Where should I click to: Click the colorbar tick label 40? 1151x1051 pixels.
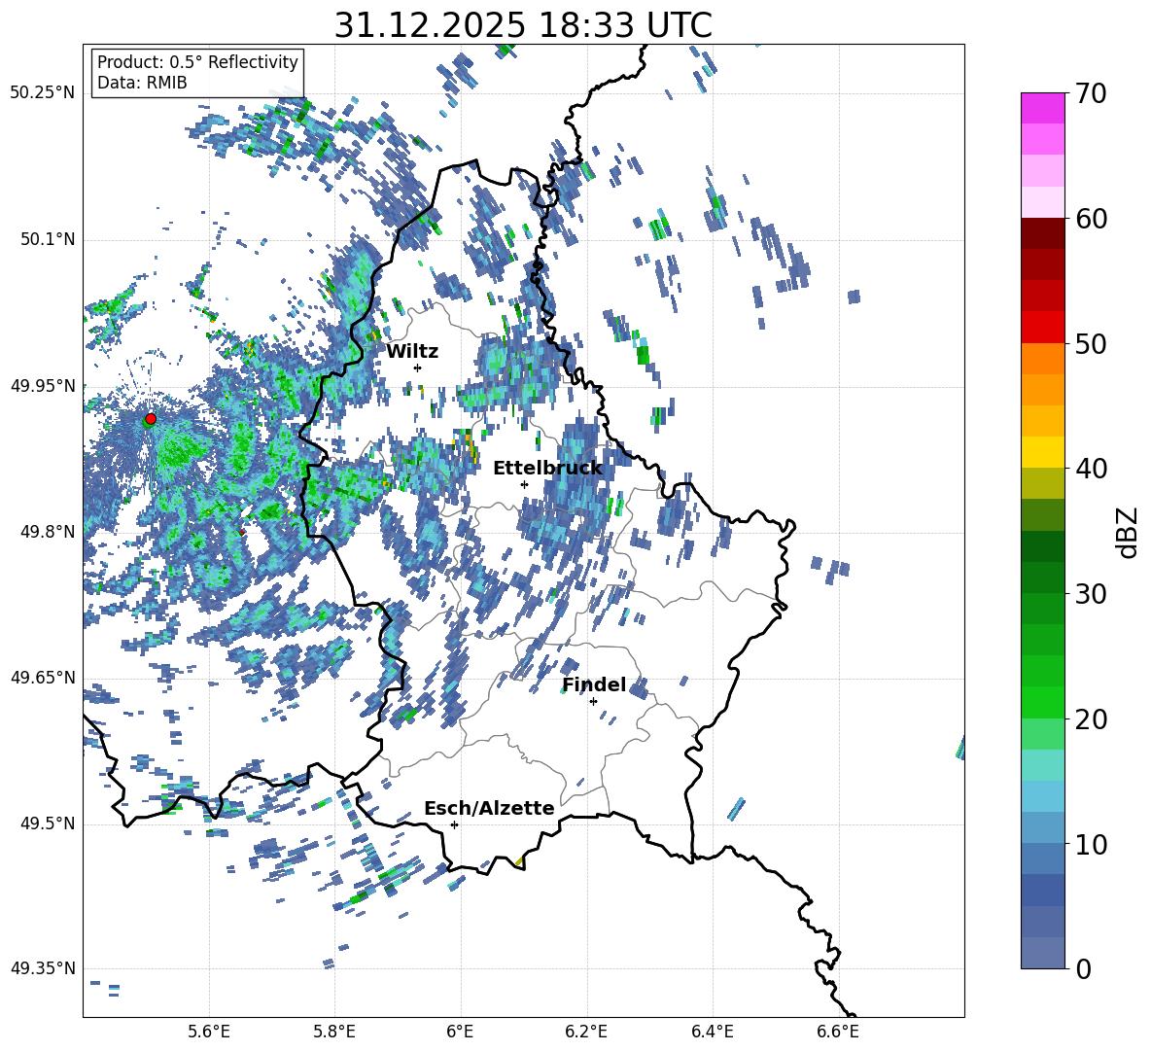coord(1091,469)
